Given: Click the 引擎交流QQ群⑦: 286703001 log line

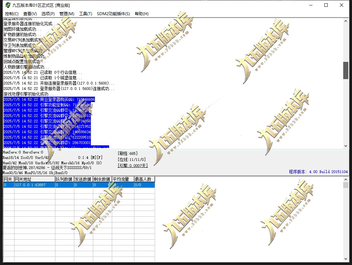Looking at the screenshot, I should coord(47,143).
